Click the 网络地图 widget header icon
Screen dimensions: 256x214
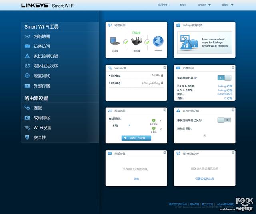pos(110,110)
